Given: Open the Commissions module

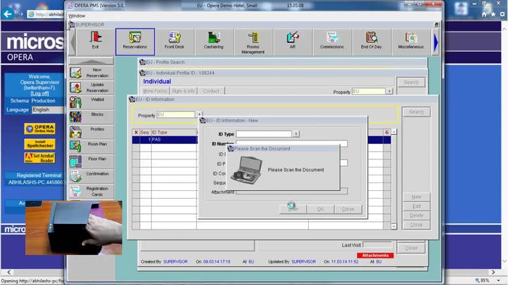Looking at the screenshot, I should pyautogui.click(x=332, y=41).
